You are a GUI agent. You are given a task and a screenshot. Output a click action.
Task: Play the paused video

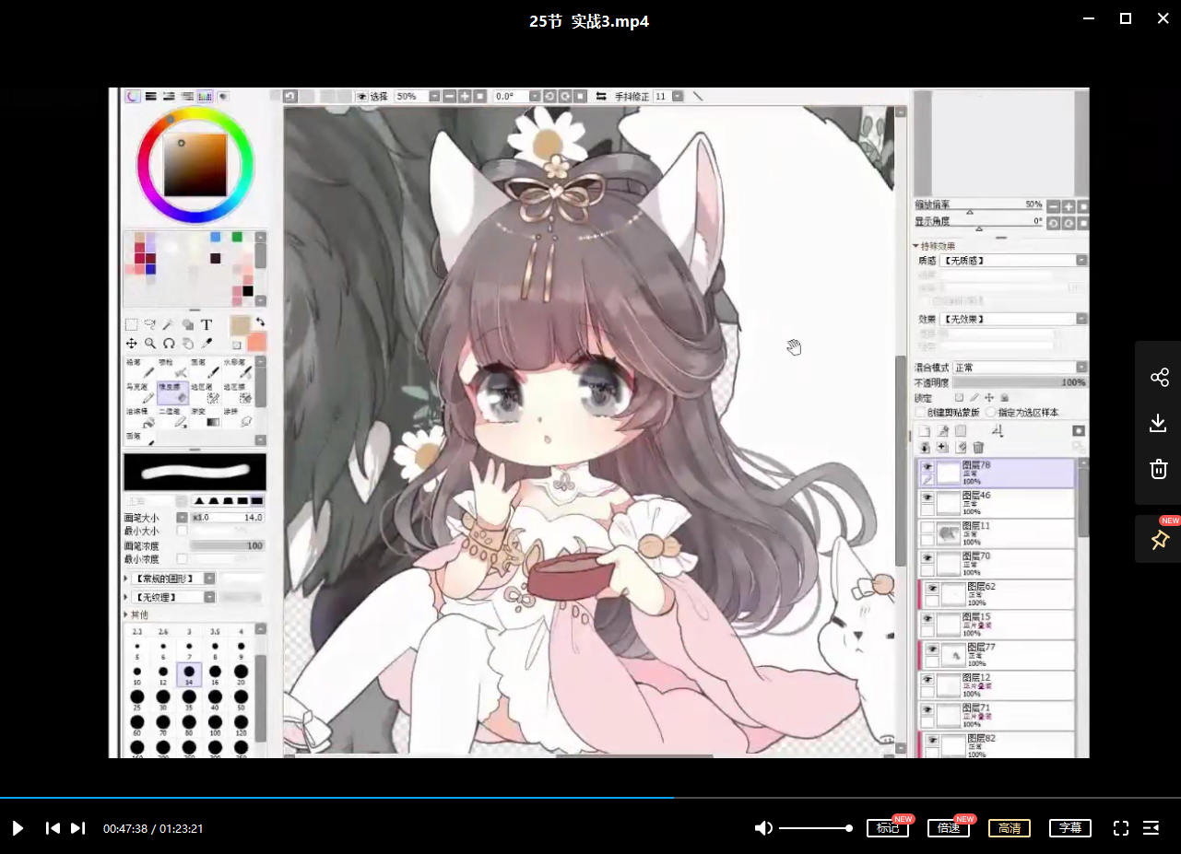coord(18,828)
